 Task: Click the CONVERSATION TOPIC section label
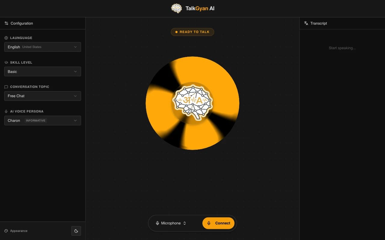click(x=30, y=87)
